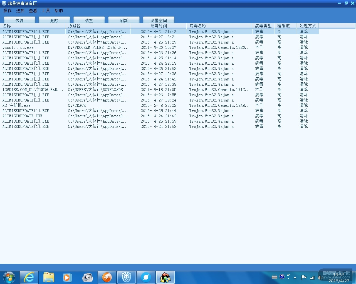The width and height of the screenshot is (356, 284).
Task: Click the blue help question-mark tray icon
Action: click(282, 277)
